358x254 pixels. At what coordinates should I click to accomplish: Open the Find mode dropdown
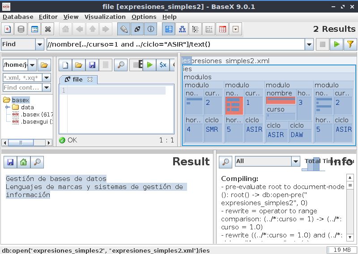point(39,44)
